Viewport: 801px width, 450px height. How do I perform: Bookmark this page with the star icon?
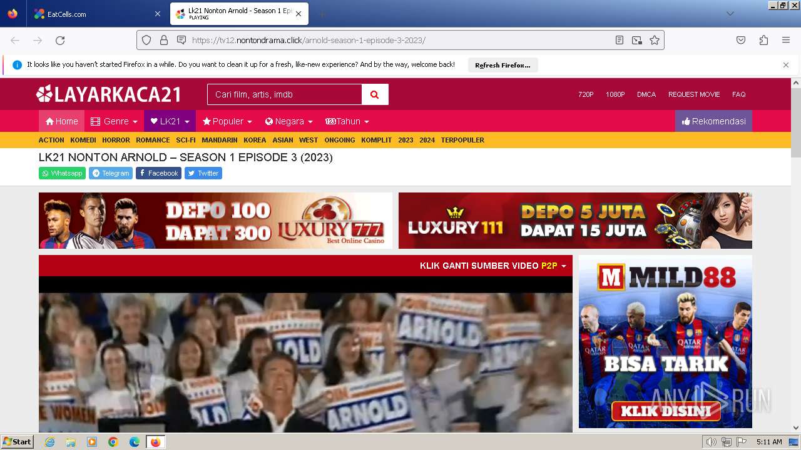[x=655, y=40]
